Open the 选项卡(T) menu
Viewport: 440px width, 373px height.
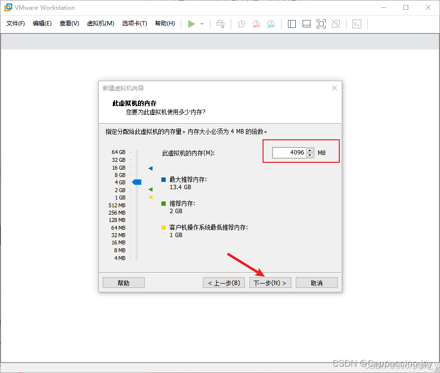(134, 23)
